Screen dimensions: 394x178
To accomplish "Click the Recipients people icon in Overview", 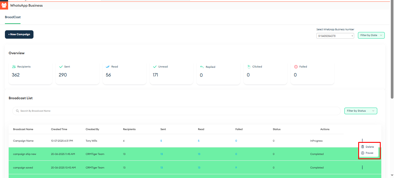I will tap(14, 67).
